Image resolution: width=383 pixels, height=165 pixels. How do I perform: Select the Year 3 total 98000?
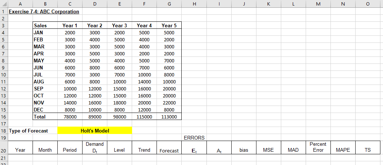click(120, 117)
